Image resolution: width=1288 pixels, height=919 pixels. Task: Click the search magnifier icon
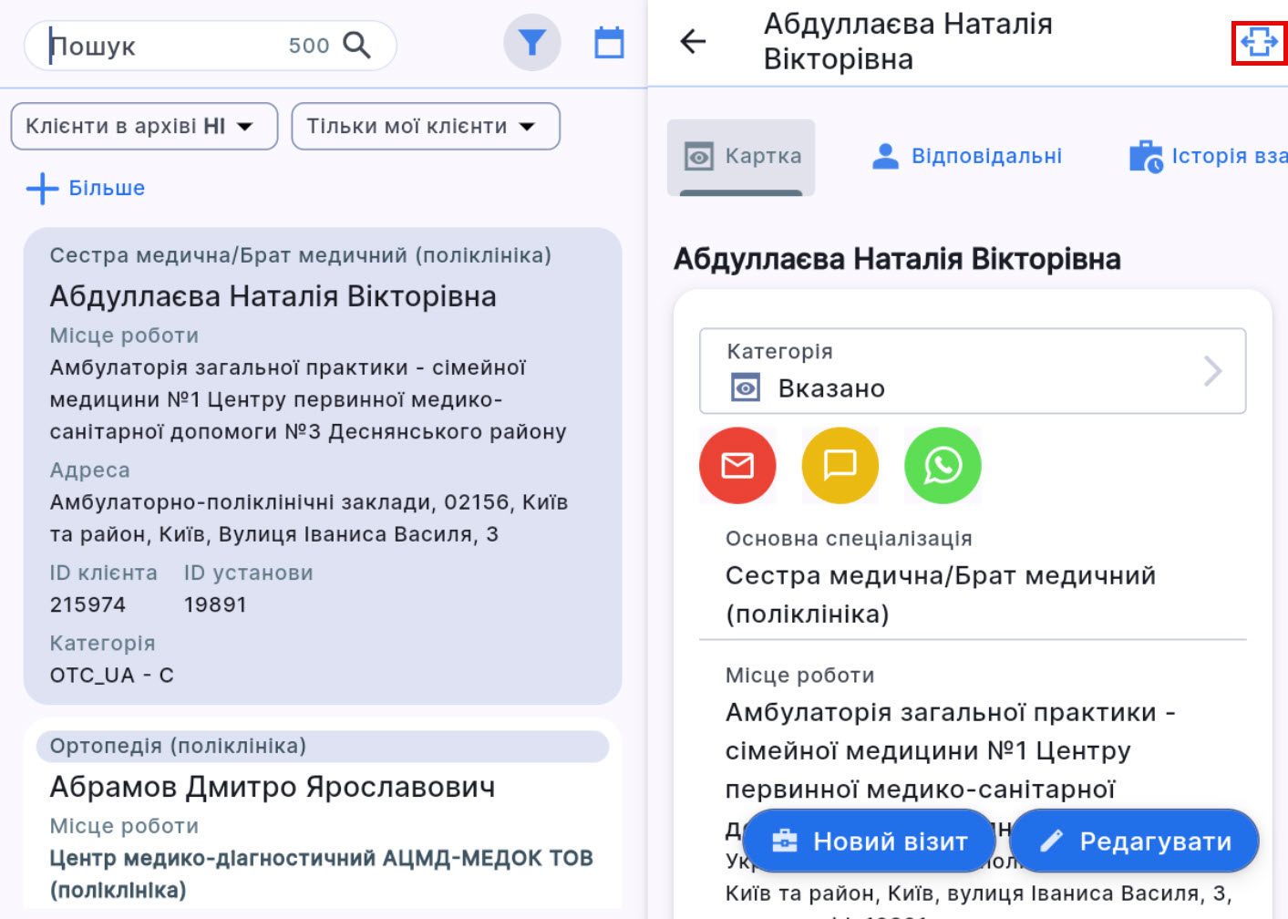click(356, 45)
